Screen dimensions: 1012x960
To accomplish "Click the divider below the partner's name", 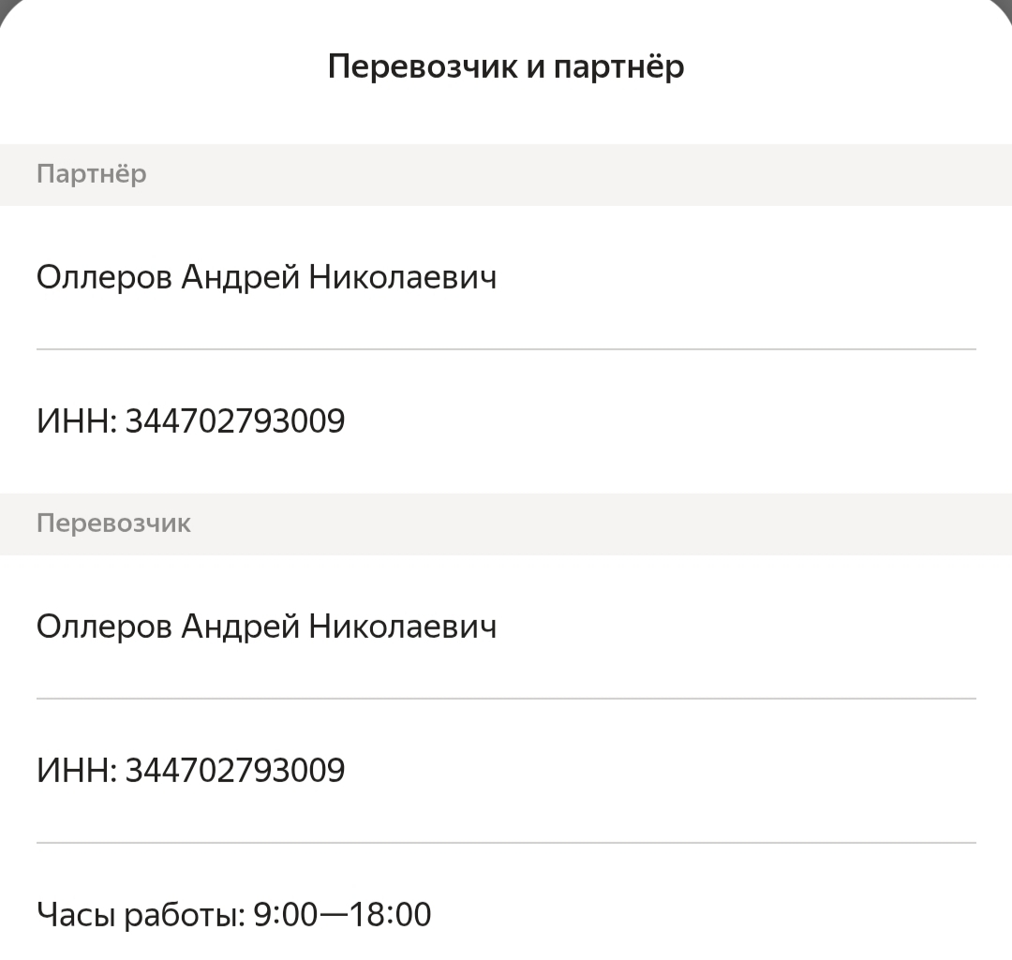I will [x=506, y=349].
